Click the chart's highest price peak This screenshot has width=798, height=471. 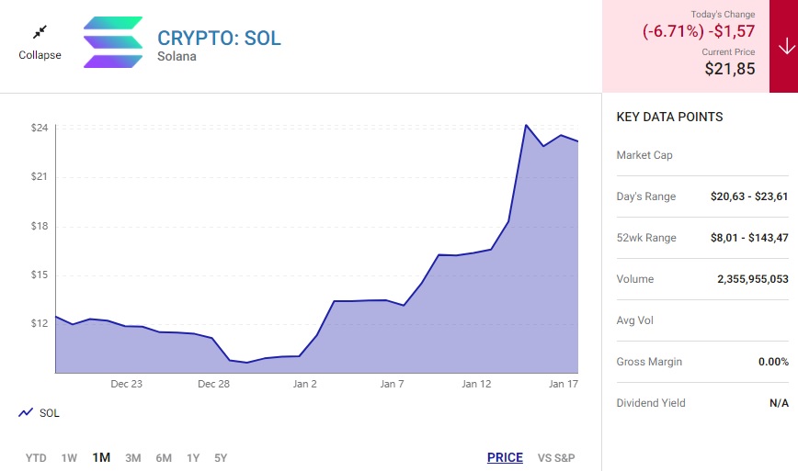point(526,126)
